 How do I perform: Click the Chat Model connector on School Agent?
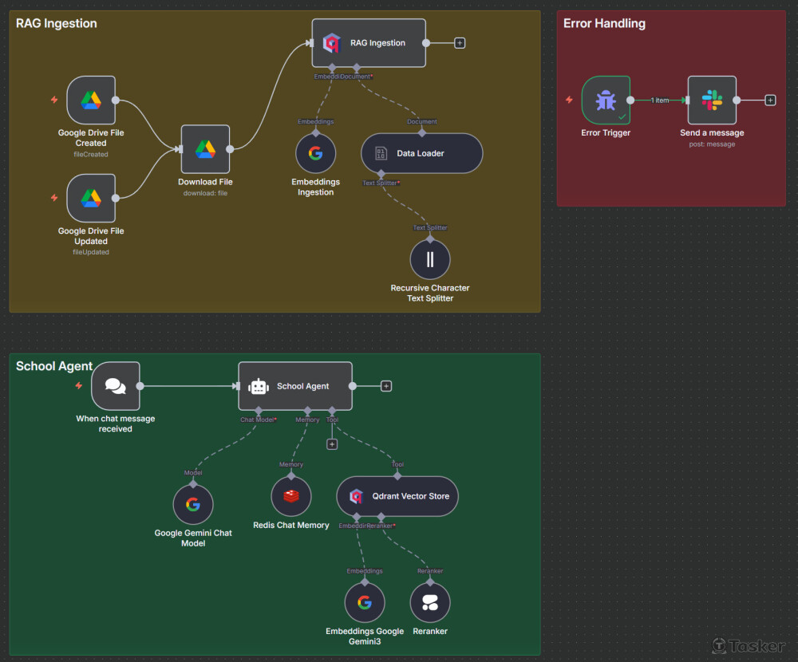click(259, 411)
